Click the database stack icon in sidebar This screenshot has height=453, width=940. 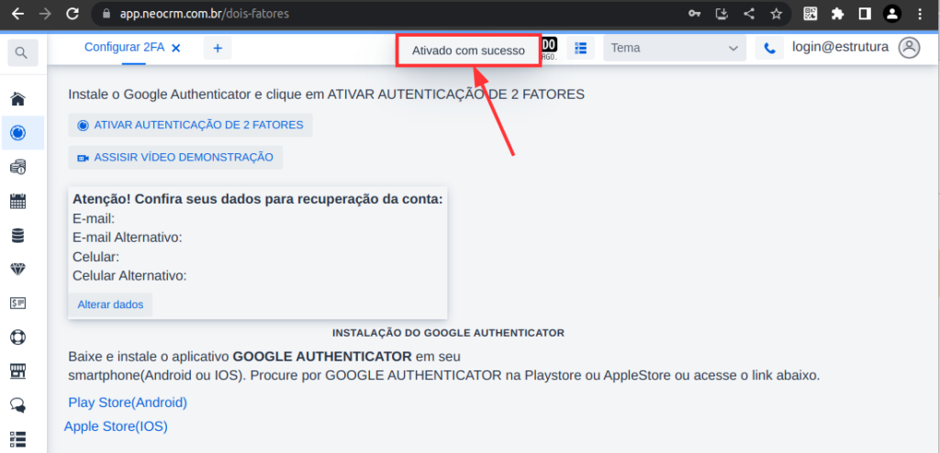(x=17, y=236)
